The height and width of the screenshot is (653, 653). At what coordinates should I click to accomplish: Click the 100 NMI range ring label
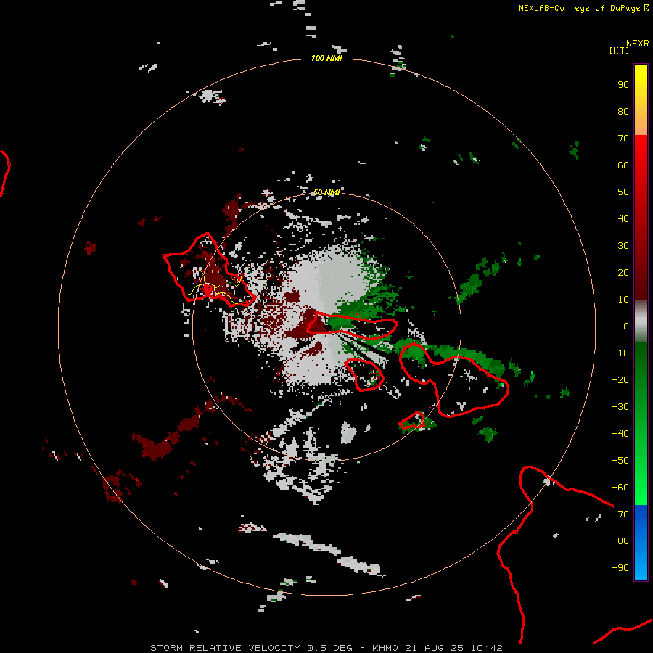click(326, 58)
